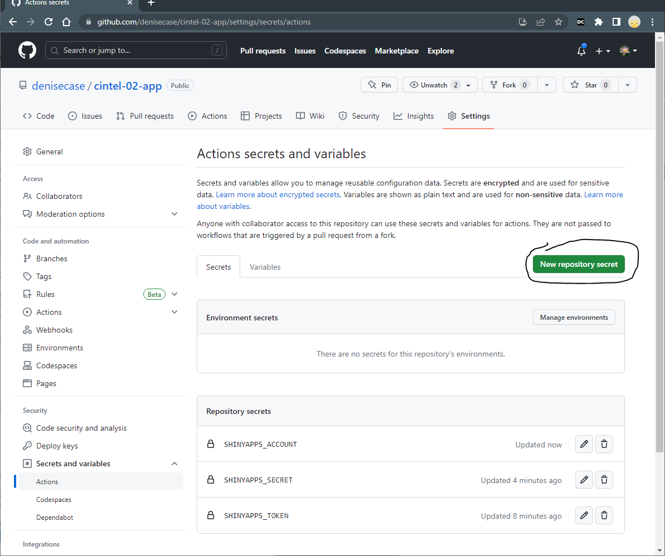This screenshot has height=556, width=665.
Task: Open the Projects tab
Action: [261, 116]
